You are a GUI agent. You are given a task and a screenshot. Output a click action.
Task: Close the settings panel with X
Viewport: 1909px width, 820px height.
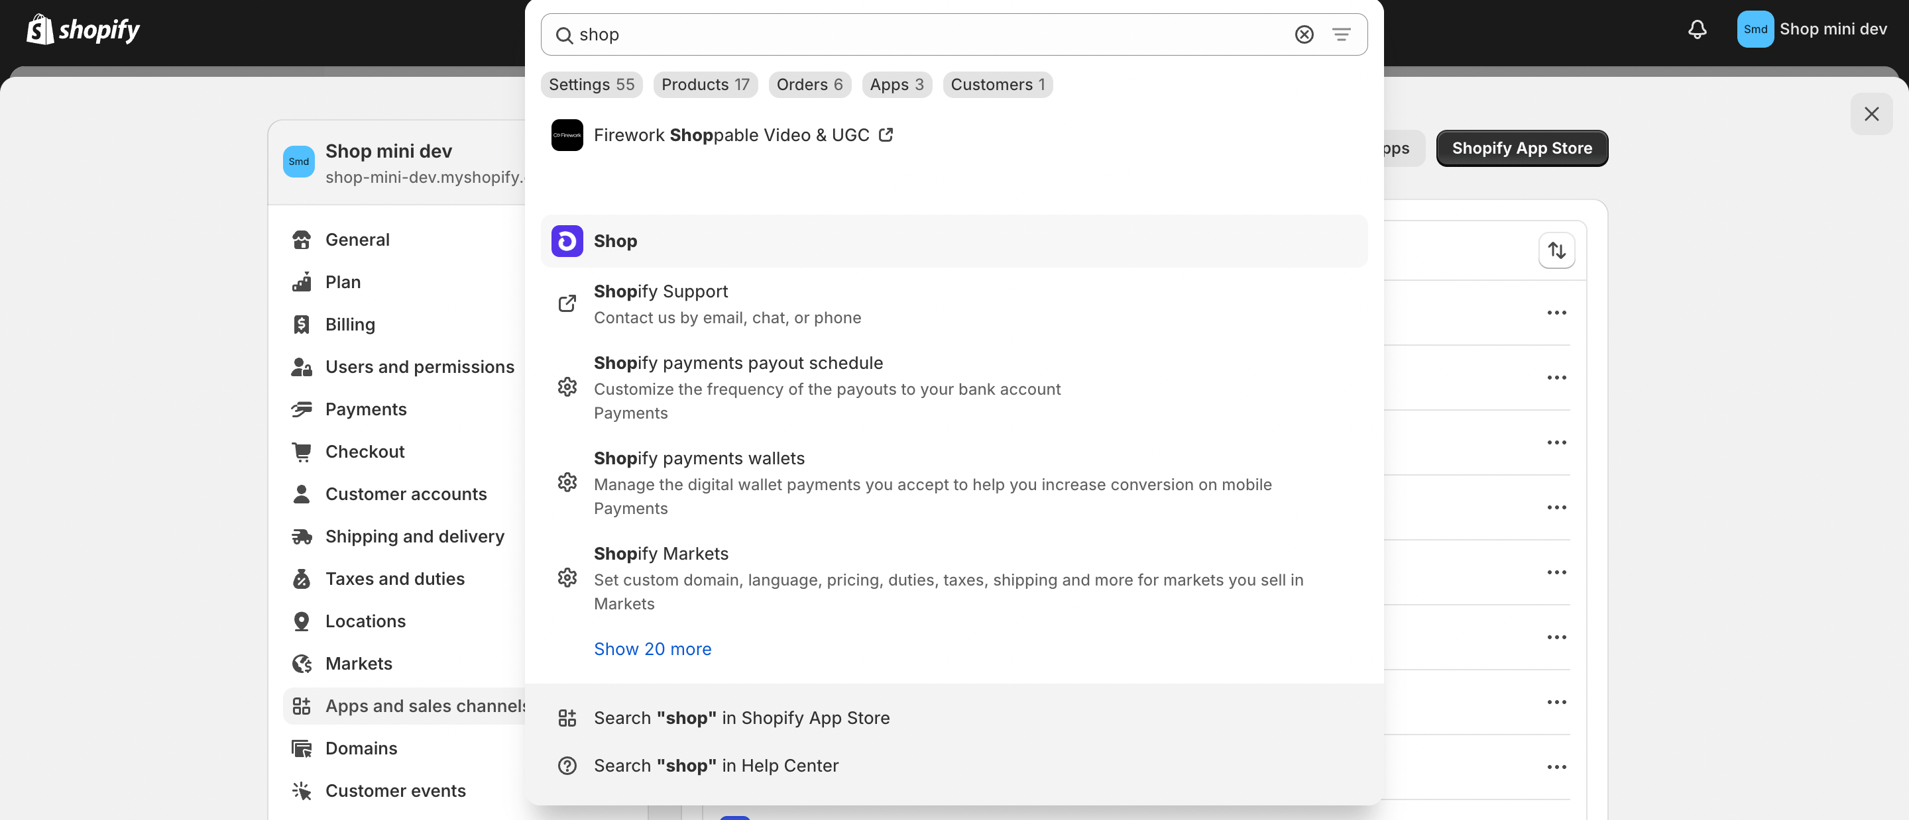click(x=1871, y=114)
